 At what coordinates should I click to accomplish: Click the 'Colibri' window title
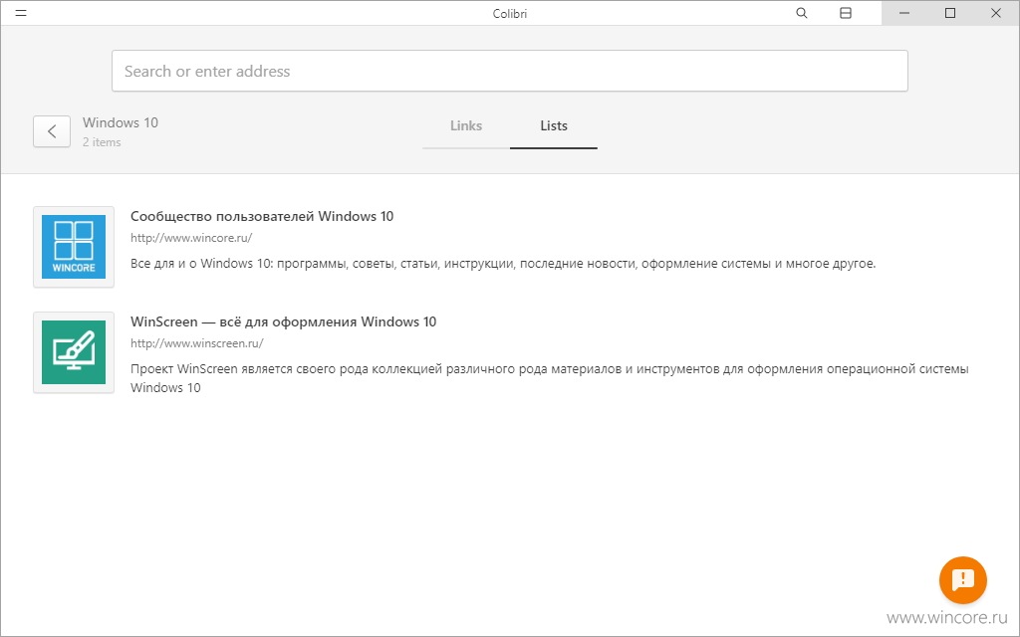pyautogui.click(x=510, y=14)
